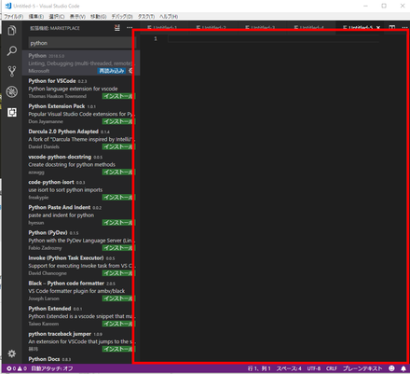Open Darcula 2.0 Python Adapted details
410x374 pixels.
81,139
